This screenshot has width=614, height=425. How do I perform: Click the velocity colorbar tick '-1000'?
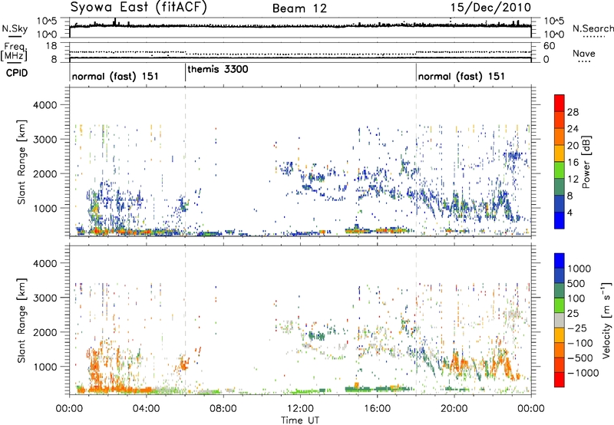(583, 373)
